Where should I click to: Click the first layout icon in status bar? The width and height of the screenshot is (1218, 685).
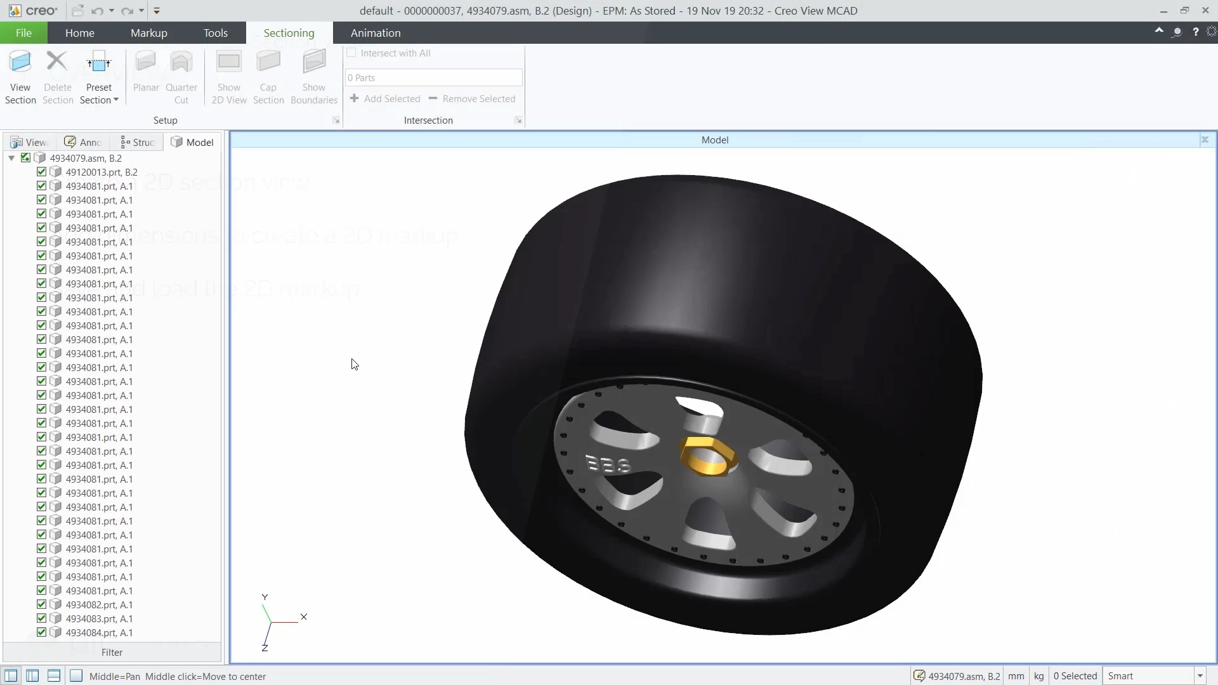[x=11, y=676]
